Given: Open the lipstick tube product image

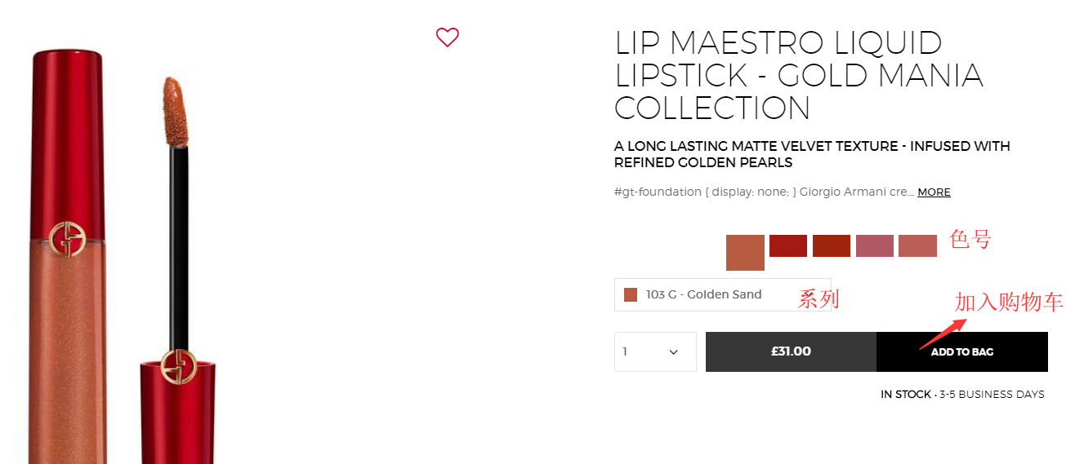Looking at the screenshot, I should [67, 326].
